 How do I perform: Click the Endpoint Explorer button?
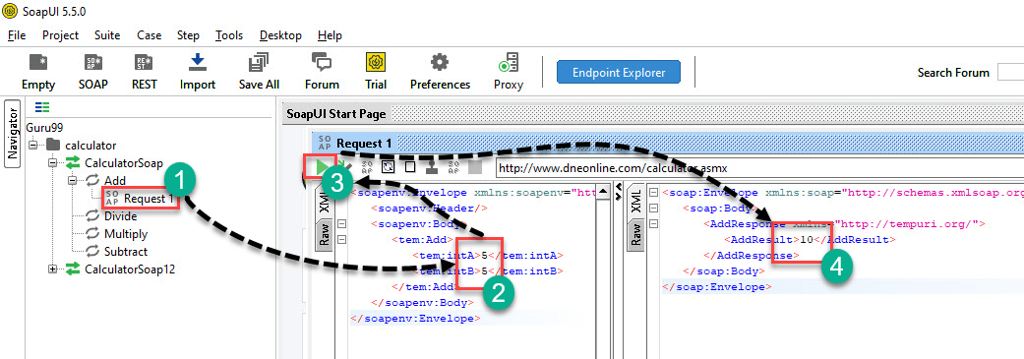[x=619, y=73]
